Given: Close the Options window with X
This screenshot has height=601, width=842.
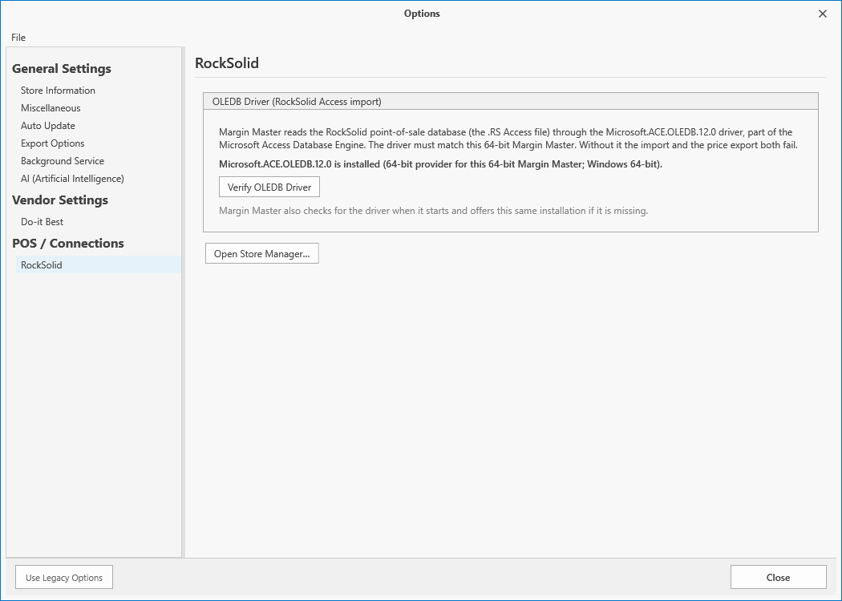Looking at the screenshot, I should [823, 14].
